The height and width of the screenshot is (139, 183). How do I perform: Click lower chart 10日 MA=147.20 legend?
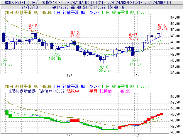pyautogui.click(x=125, y=87)
